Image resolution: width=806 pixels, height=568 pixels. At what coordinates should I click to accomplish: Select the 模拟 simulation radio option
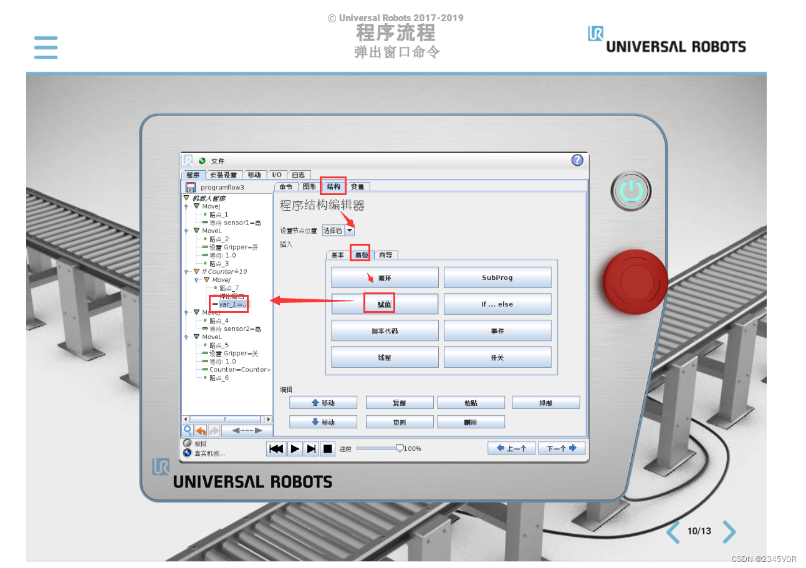[188, 443]
